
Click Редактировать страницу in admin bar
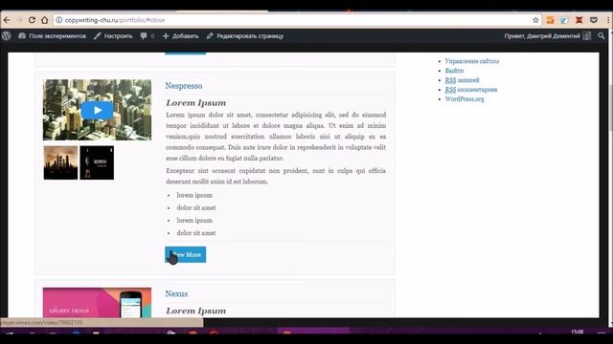pyautogui.click(x=245, y=36)
